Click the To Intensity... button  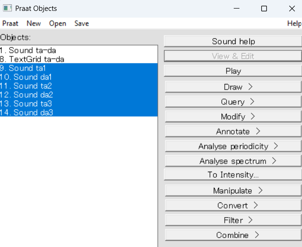coord(233,175)
